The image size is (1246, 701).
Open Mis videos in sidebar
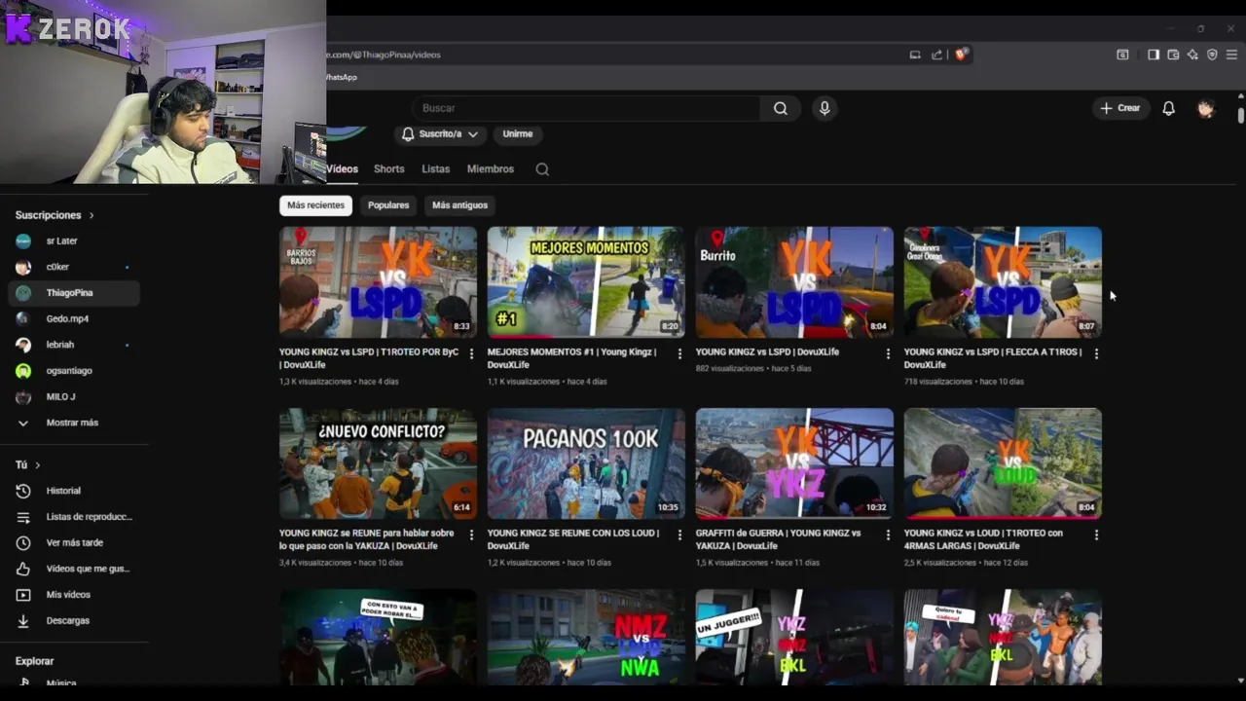point(74,594)
